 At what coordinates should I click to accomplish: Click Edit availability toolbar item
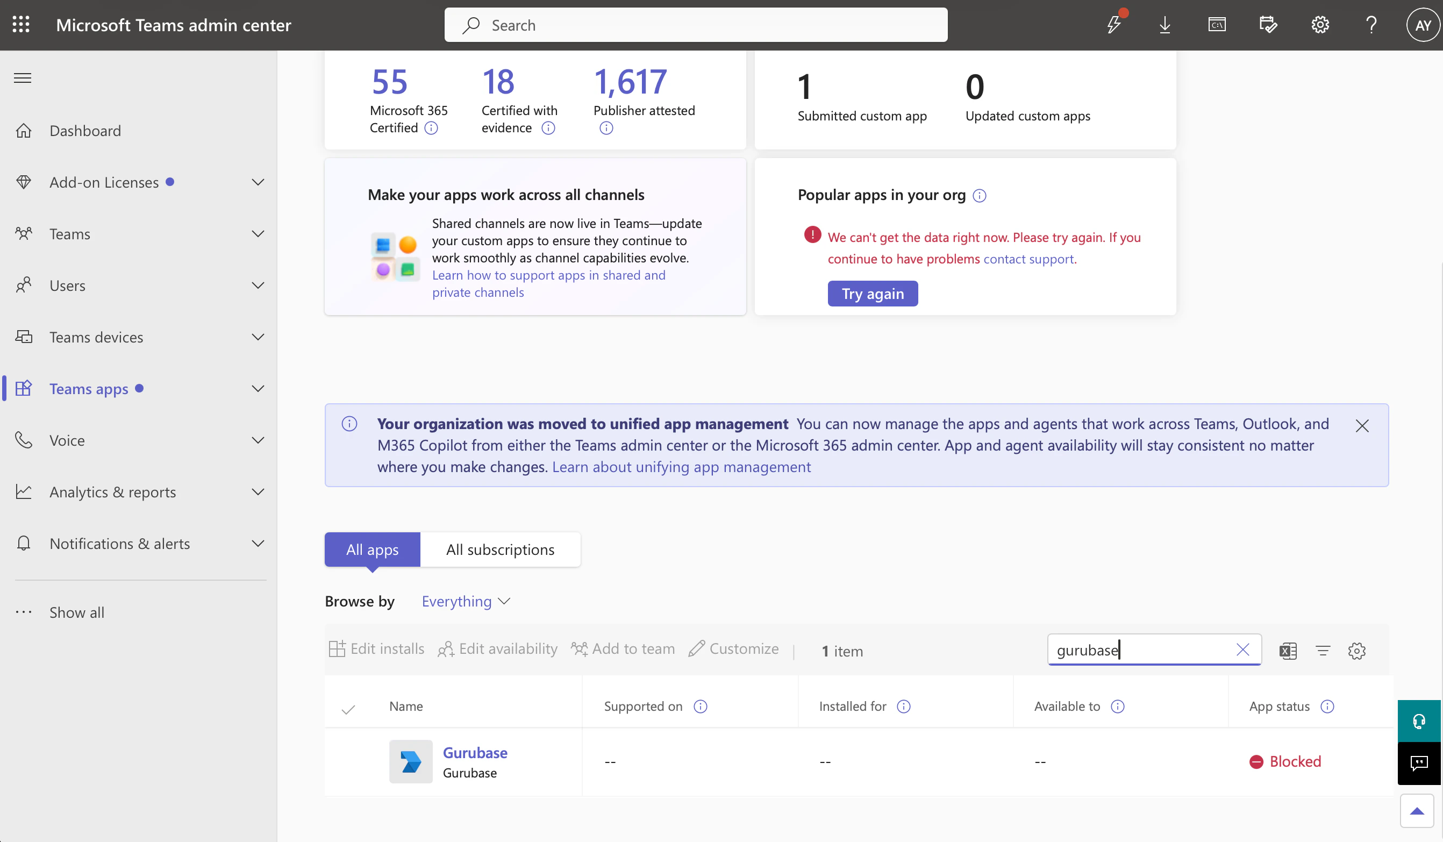click(x=497, y=648)
